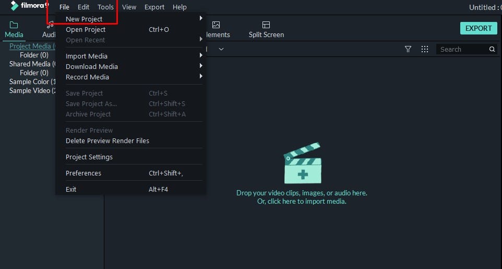Image resolution: width=502 pixels, height=269 pixels.
Task: Switch media view with grid icon
Action: click(x=425, y=49)
